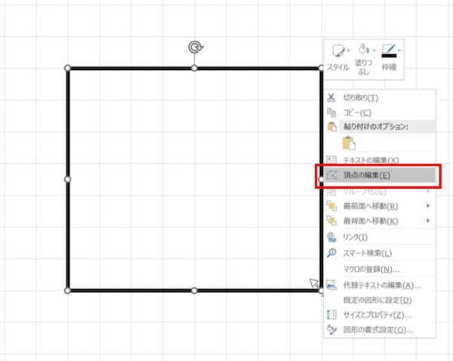
Task: Select 切り取り (Cut) from the context menu
Action: pos(360,97)
